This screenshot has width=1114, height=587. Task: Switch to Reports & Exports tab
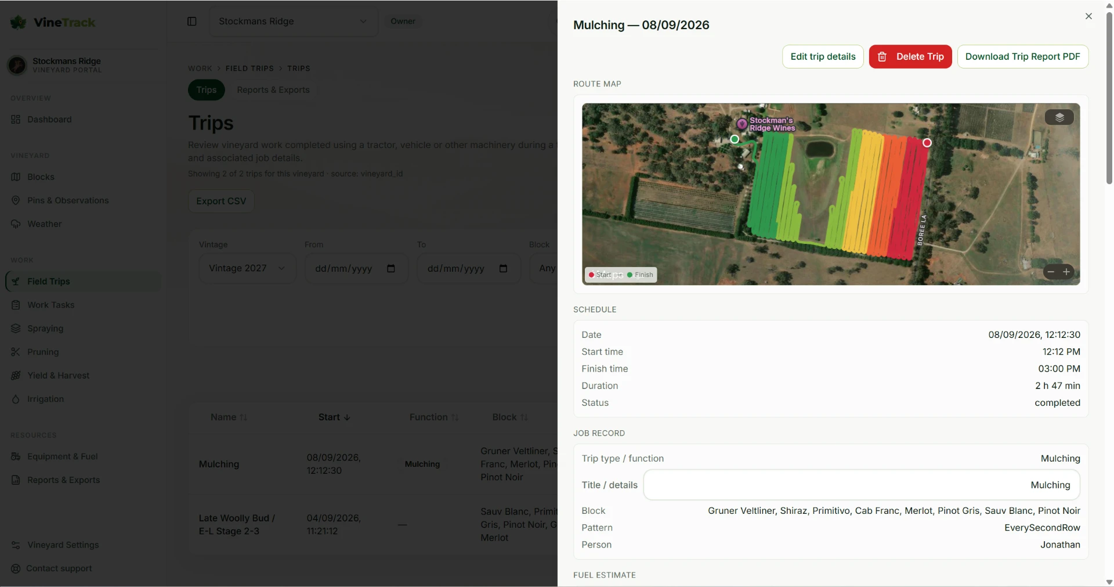pyautogui.click(x=273, y=90)
